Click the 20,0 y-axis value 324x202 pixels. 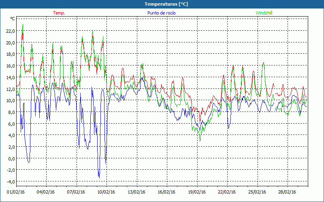click(x=11, y=43)
